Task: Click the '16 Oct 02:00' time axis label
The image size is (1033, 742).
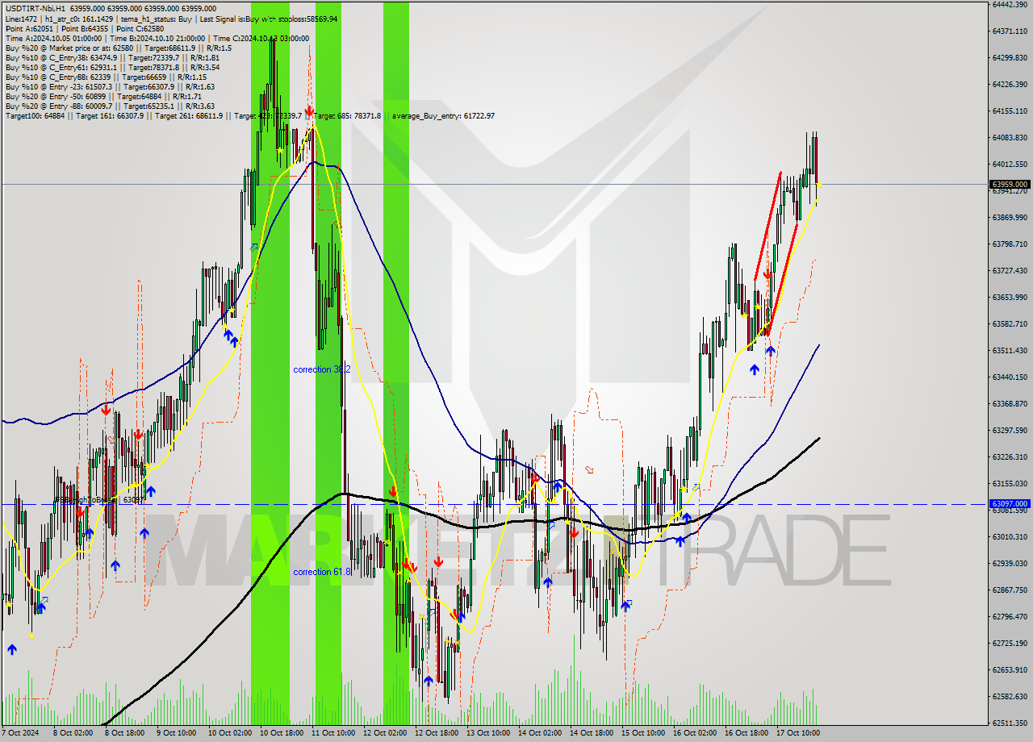Action: (x=694, y=733)
